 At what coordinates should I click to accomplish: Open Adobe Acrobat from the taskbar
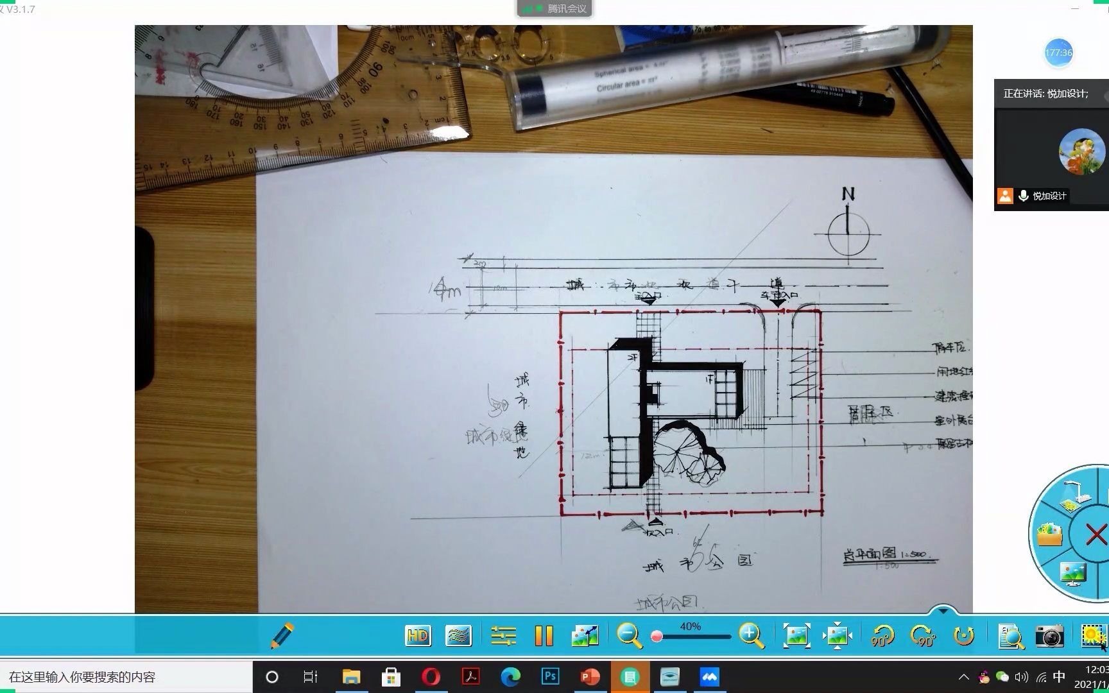click(471, 677)
